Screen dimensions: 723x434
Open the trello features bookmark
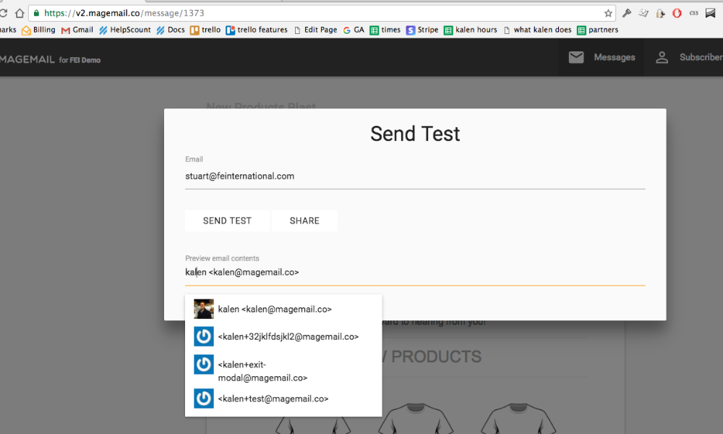(256, 30)
